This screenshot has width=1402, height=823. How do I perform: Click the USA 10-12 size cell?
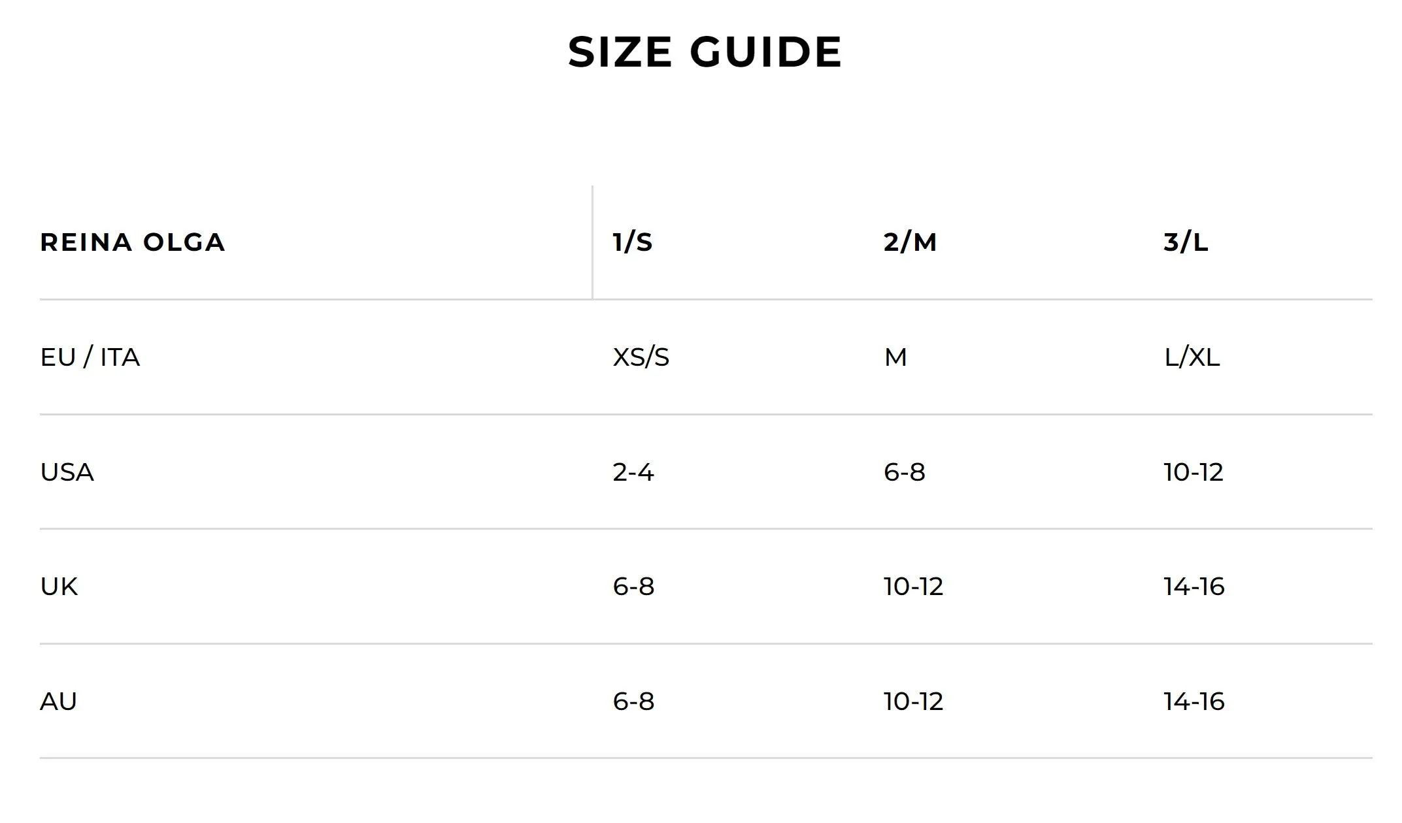(x=1193, y=472)
